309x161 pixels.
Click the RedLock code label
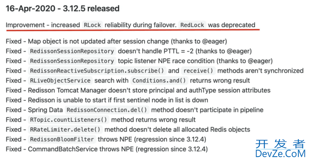coord(192,25)
